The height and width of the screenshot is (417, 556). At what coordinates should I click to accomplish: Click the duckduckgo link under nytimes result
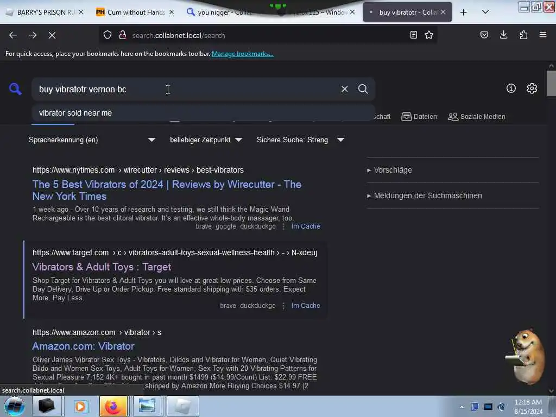(x=258, y=226)
